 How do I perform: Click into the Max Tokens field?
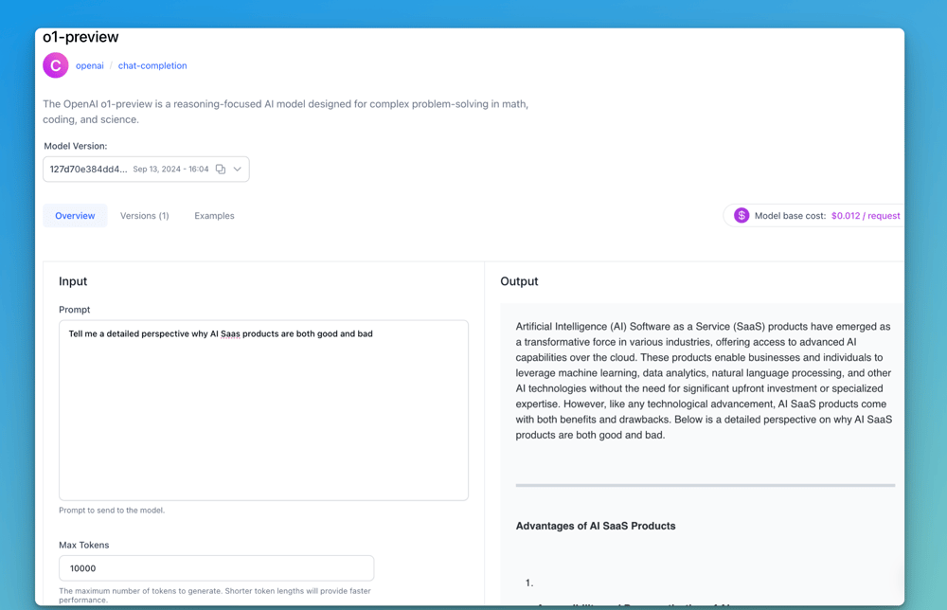(x=216, y=568)
